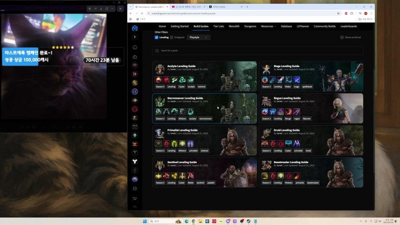Click the gold crest sidebar icon below Diablo

[x=135, y=82]
